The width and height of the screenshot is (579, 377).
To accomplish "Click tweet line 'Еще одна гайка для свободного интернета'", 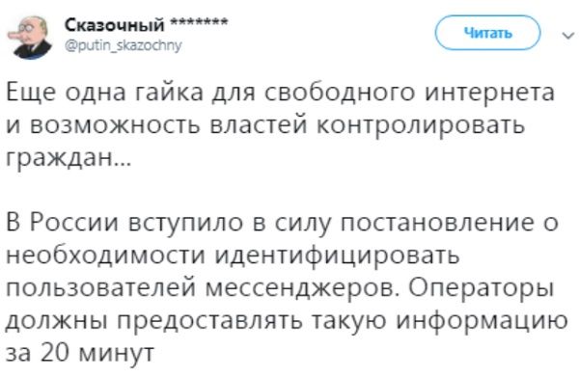I will [x=280, y=93].
